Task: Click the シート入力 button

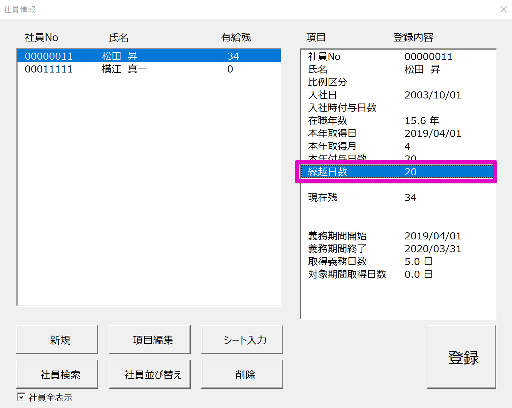Action: (x=242, y=340)
